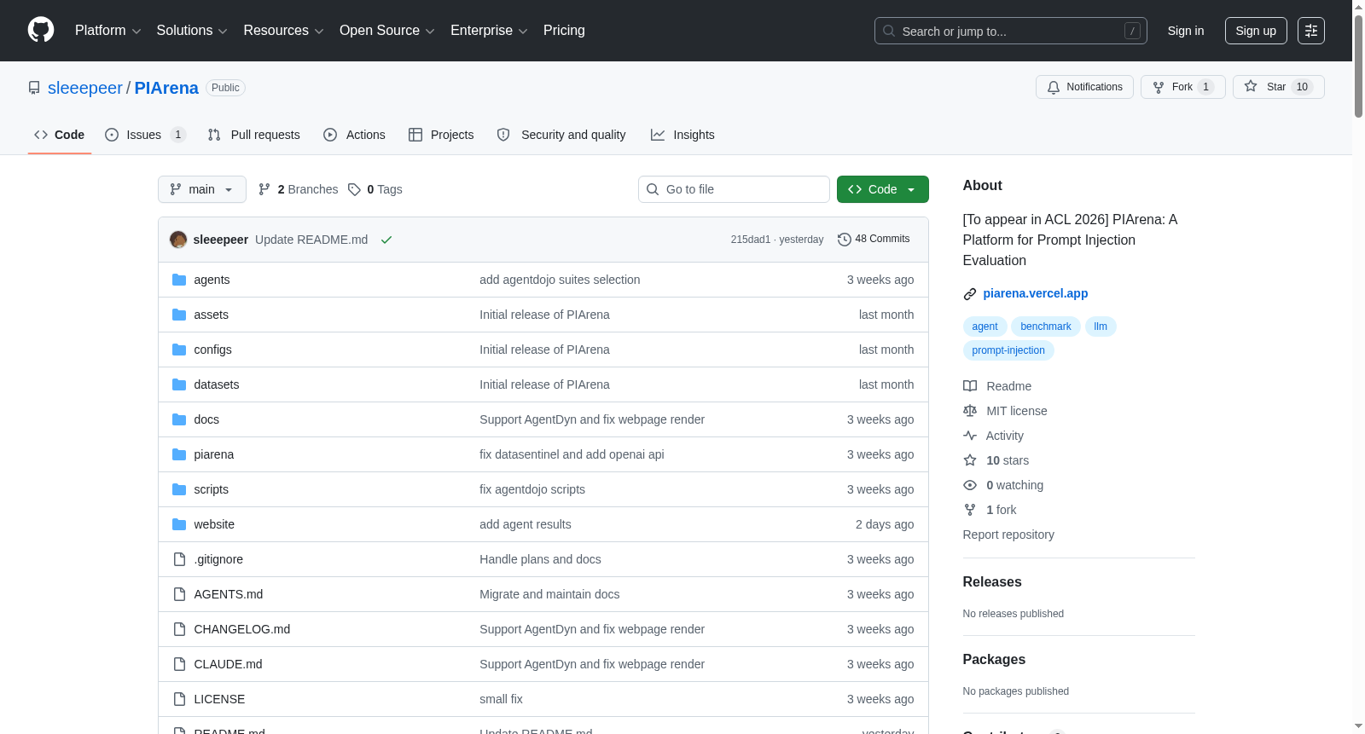Click the Report repository link
The width and height of the screenshot is (1365, 734).
pyautogui.click(x=1008, y=535)
